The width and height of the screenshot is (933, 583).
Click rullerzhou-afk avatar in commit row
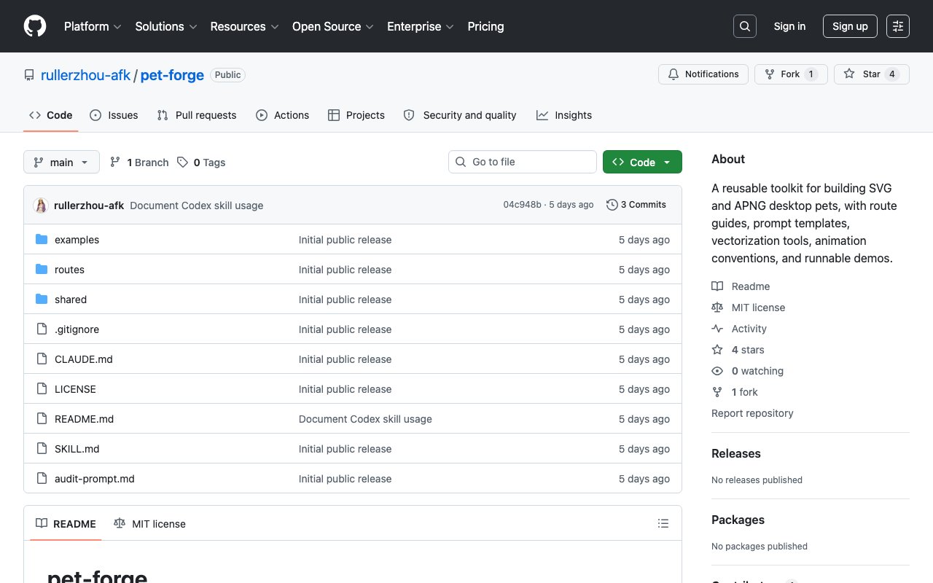[41, 206]
